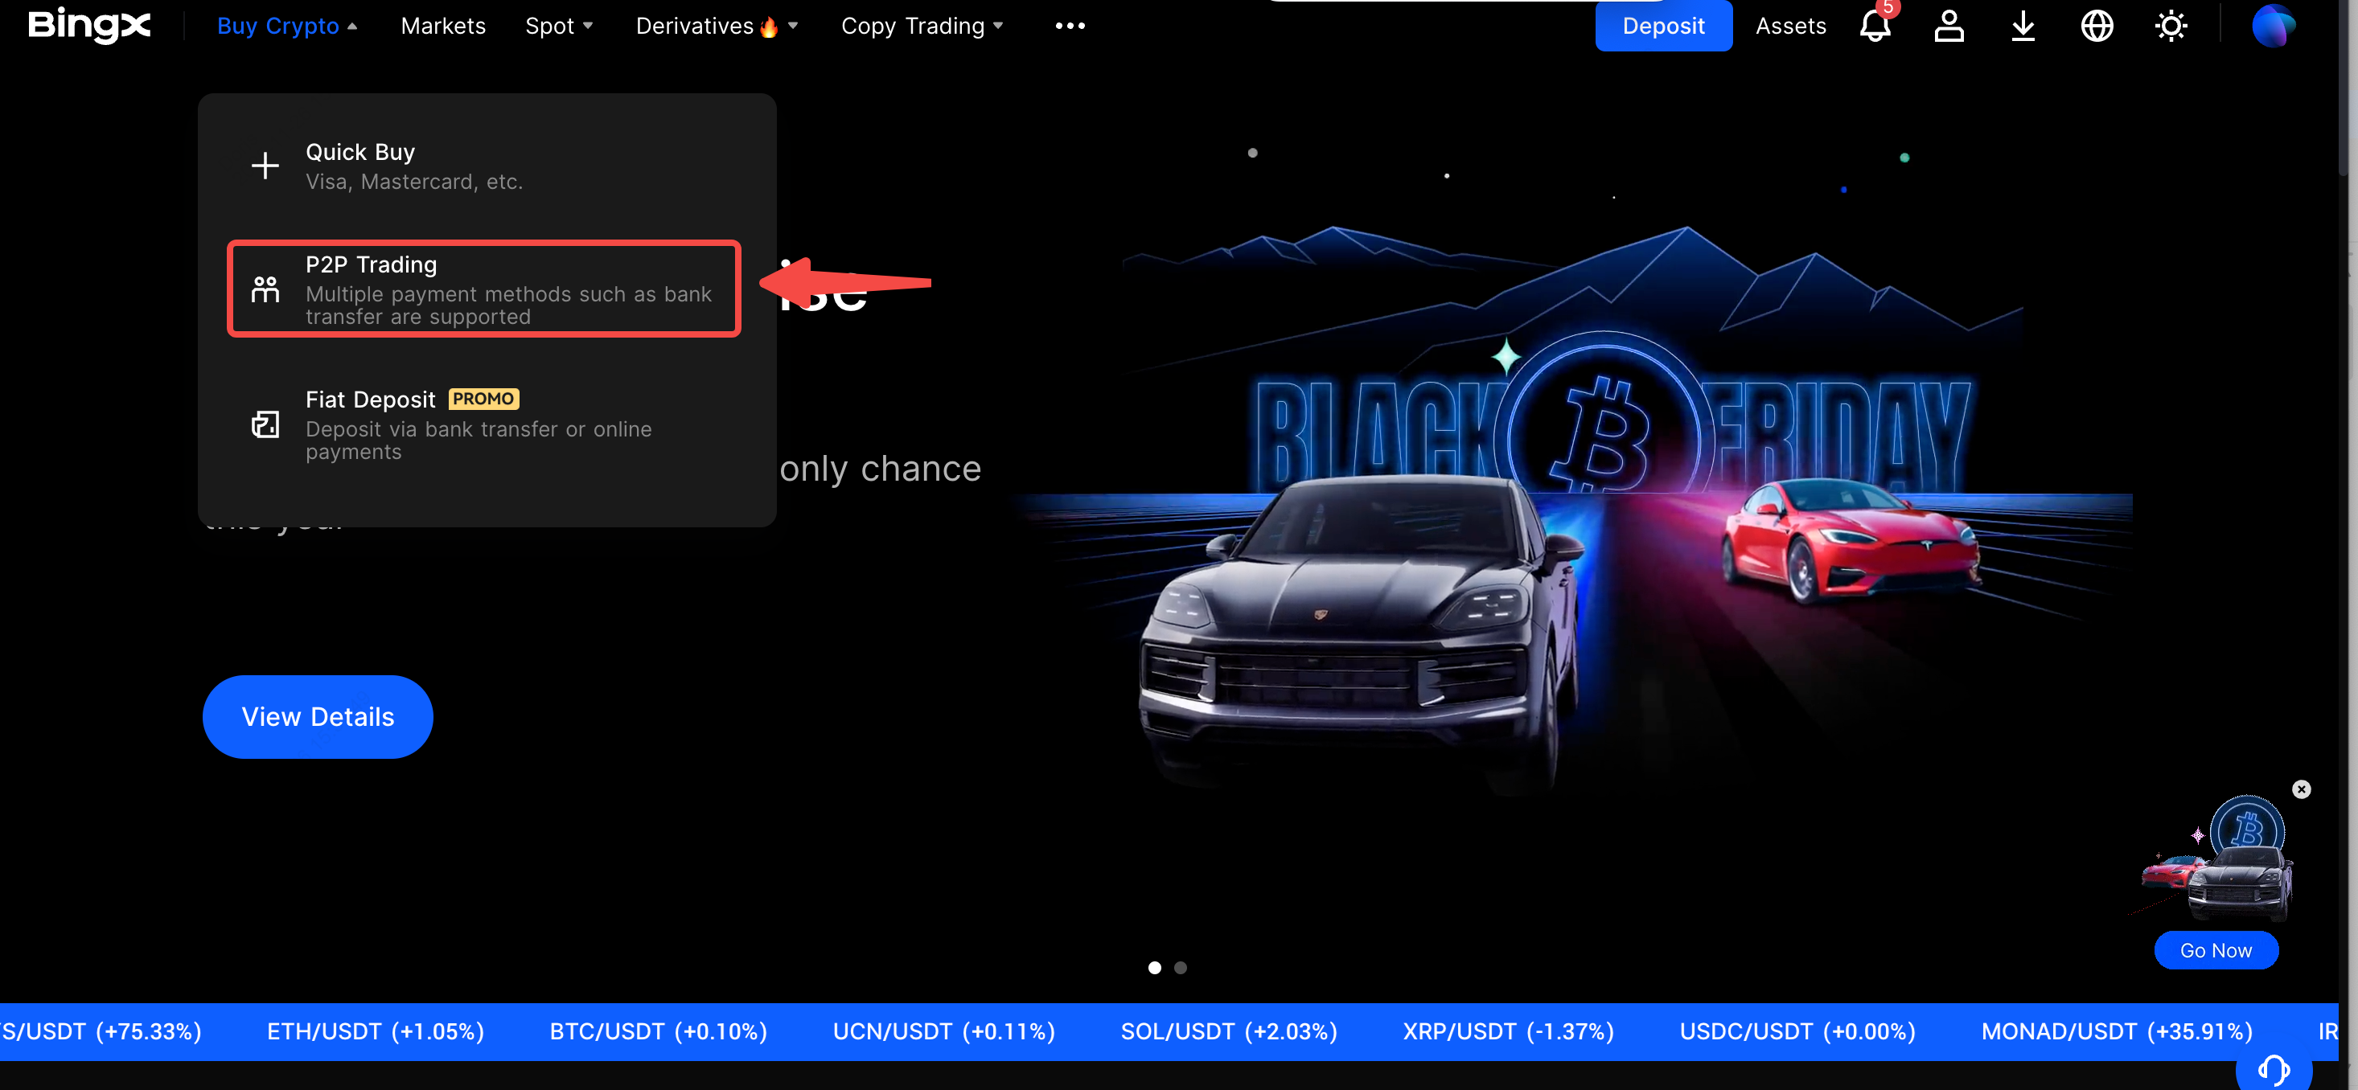This screenshot has height=1090, width=2358.
Task: Open the language globe icon
Action: click(2096, 26)
